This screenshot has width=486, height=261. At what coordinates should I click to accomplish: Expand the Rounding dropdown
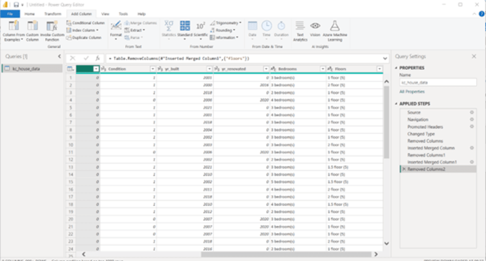234,30
